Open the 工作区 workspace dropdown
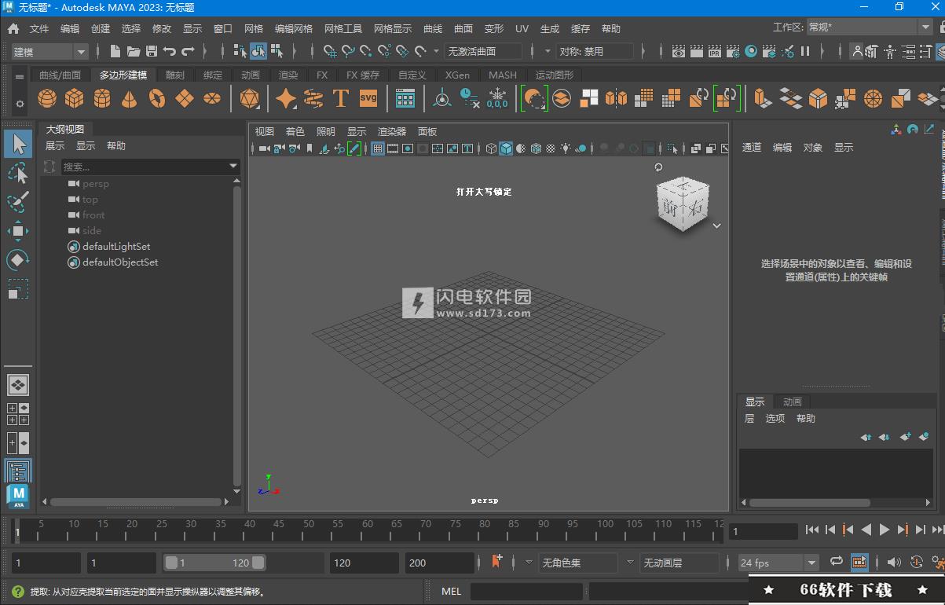 [870, 27]
